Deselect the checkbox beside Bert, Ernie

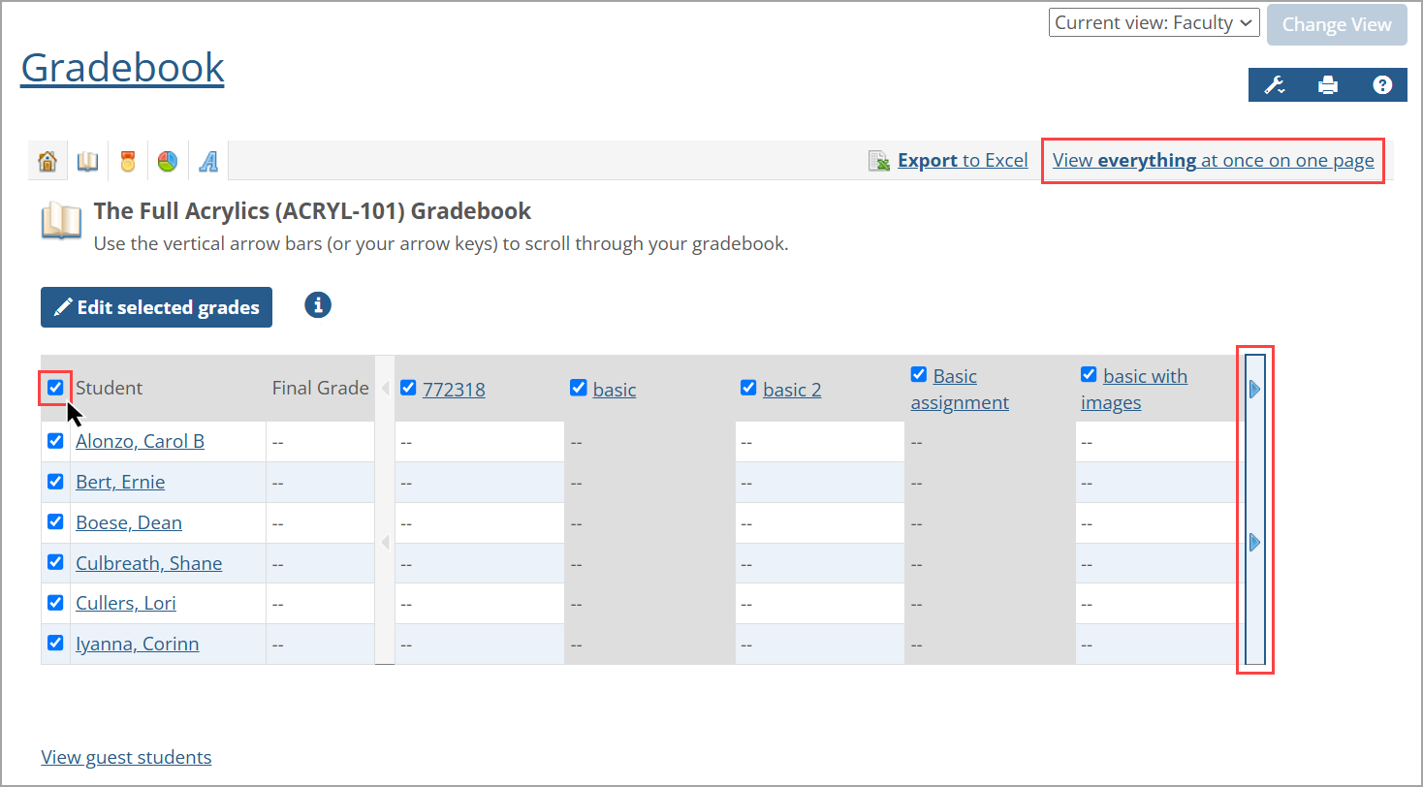[55, 481]
